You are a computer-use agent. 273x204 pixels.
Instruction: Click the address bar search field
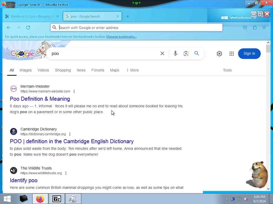point(136,28)
